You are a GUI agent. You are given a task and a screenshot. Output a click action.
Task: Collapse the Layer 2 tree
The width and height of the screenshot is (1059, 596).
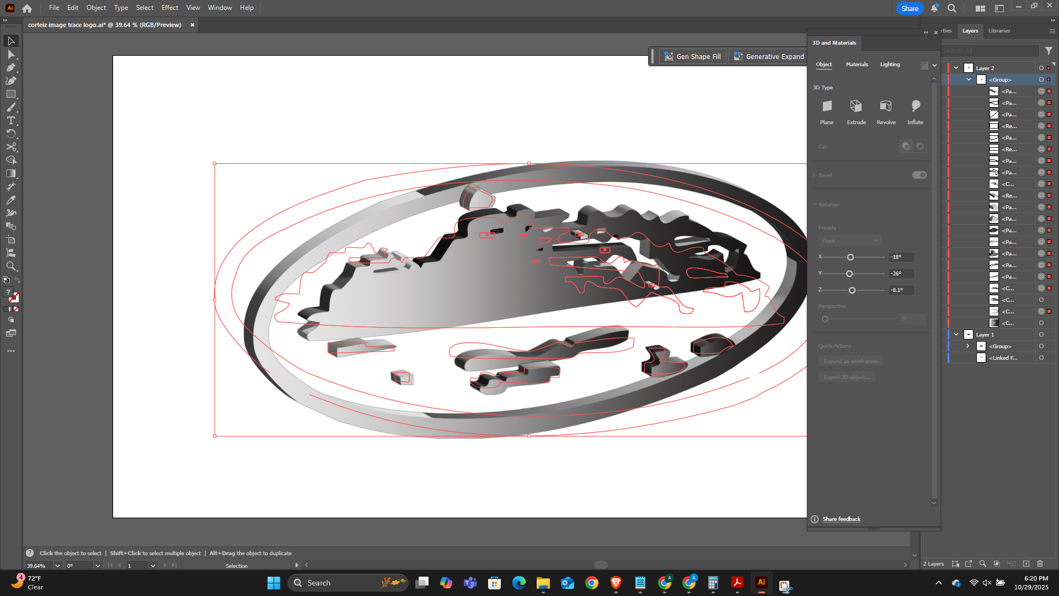(x=956, y=68)
